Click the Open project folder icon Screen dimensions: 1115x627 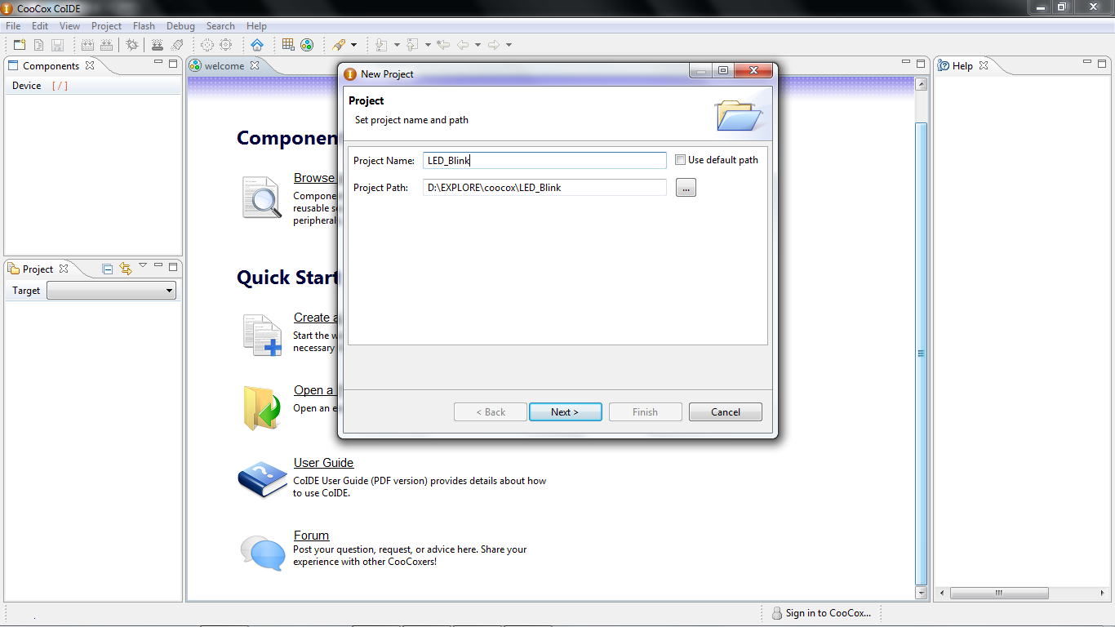tap(262, 407)
